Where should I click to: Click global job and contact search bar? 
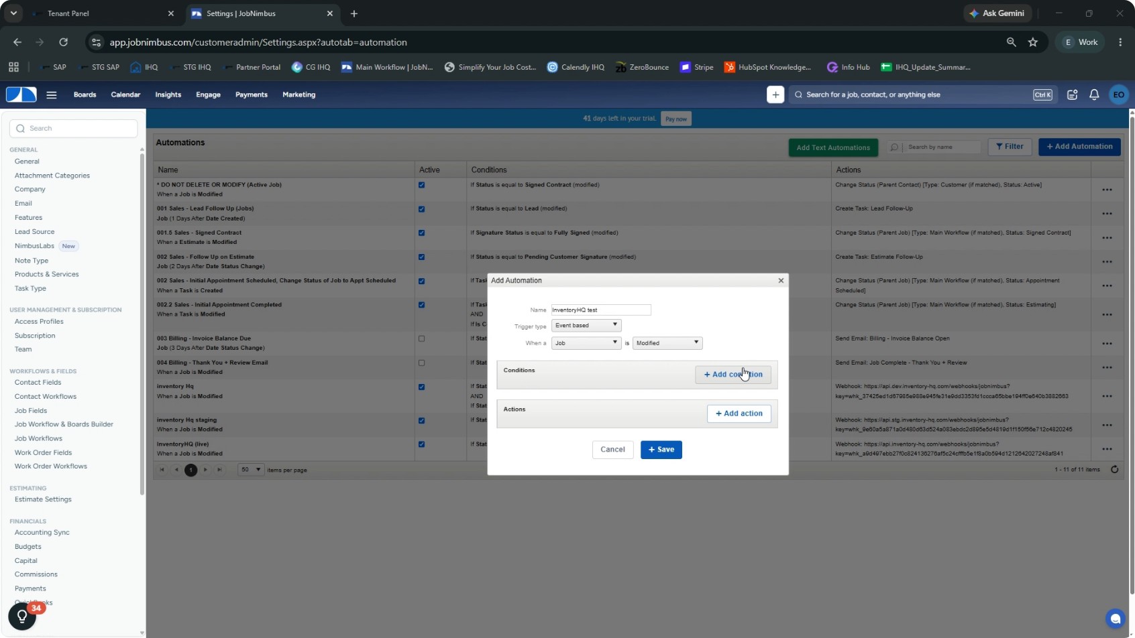tap(922, 94)
